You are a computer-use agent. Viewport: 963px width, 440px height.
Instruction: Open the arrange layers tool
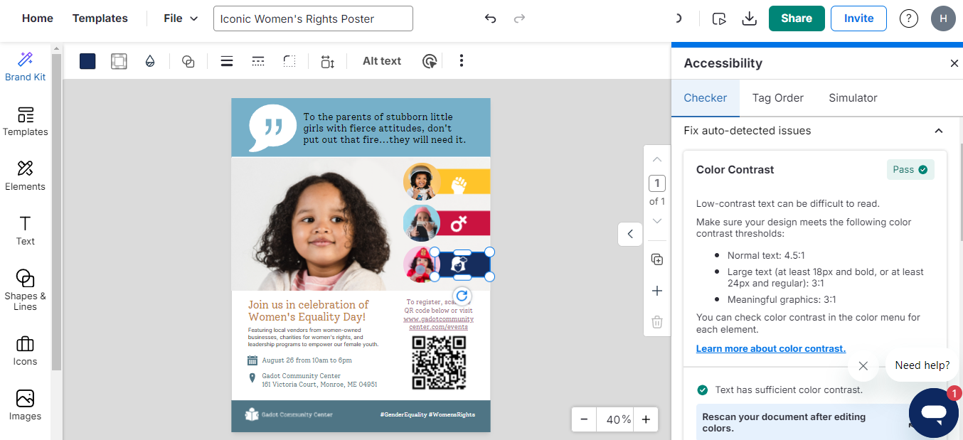188,61
